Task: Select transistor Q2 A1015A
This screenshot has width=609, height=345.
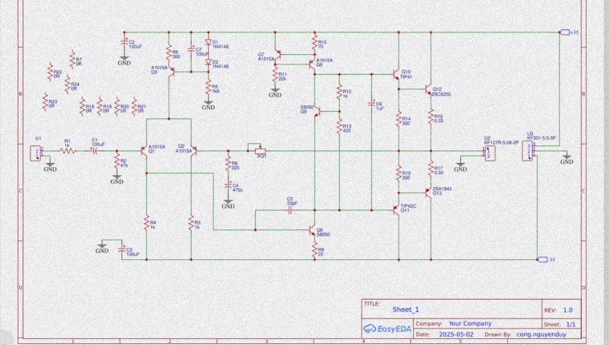Action: [193, 151]
